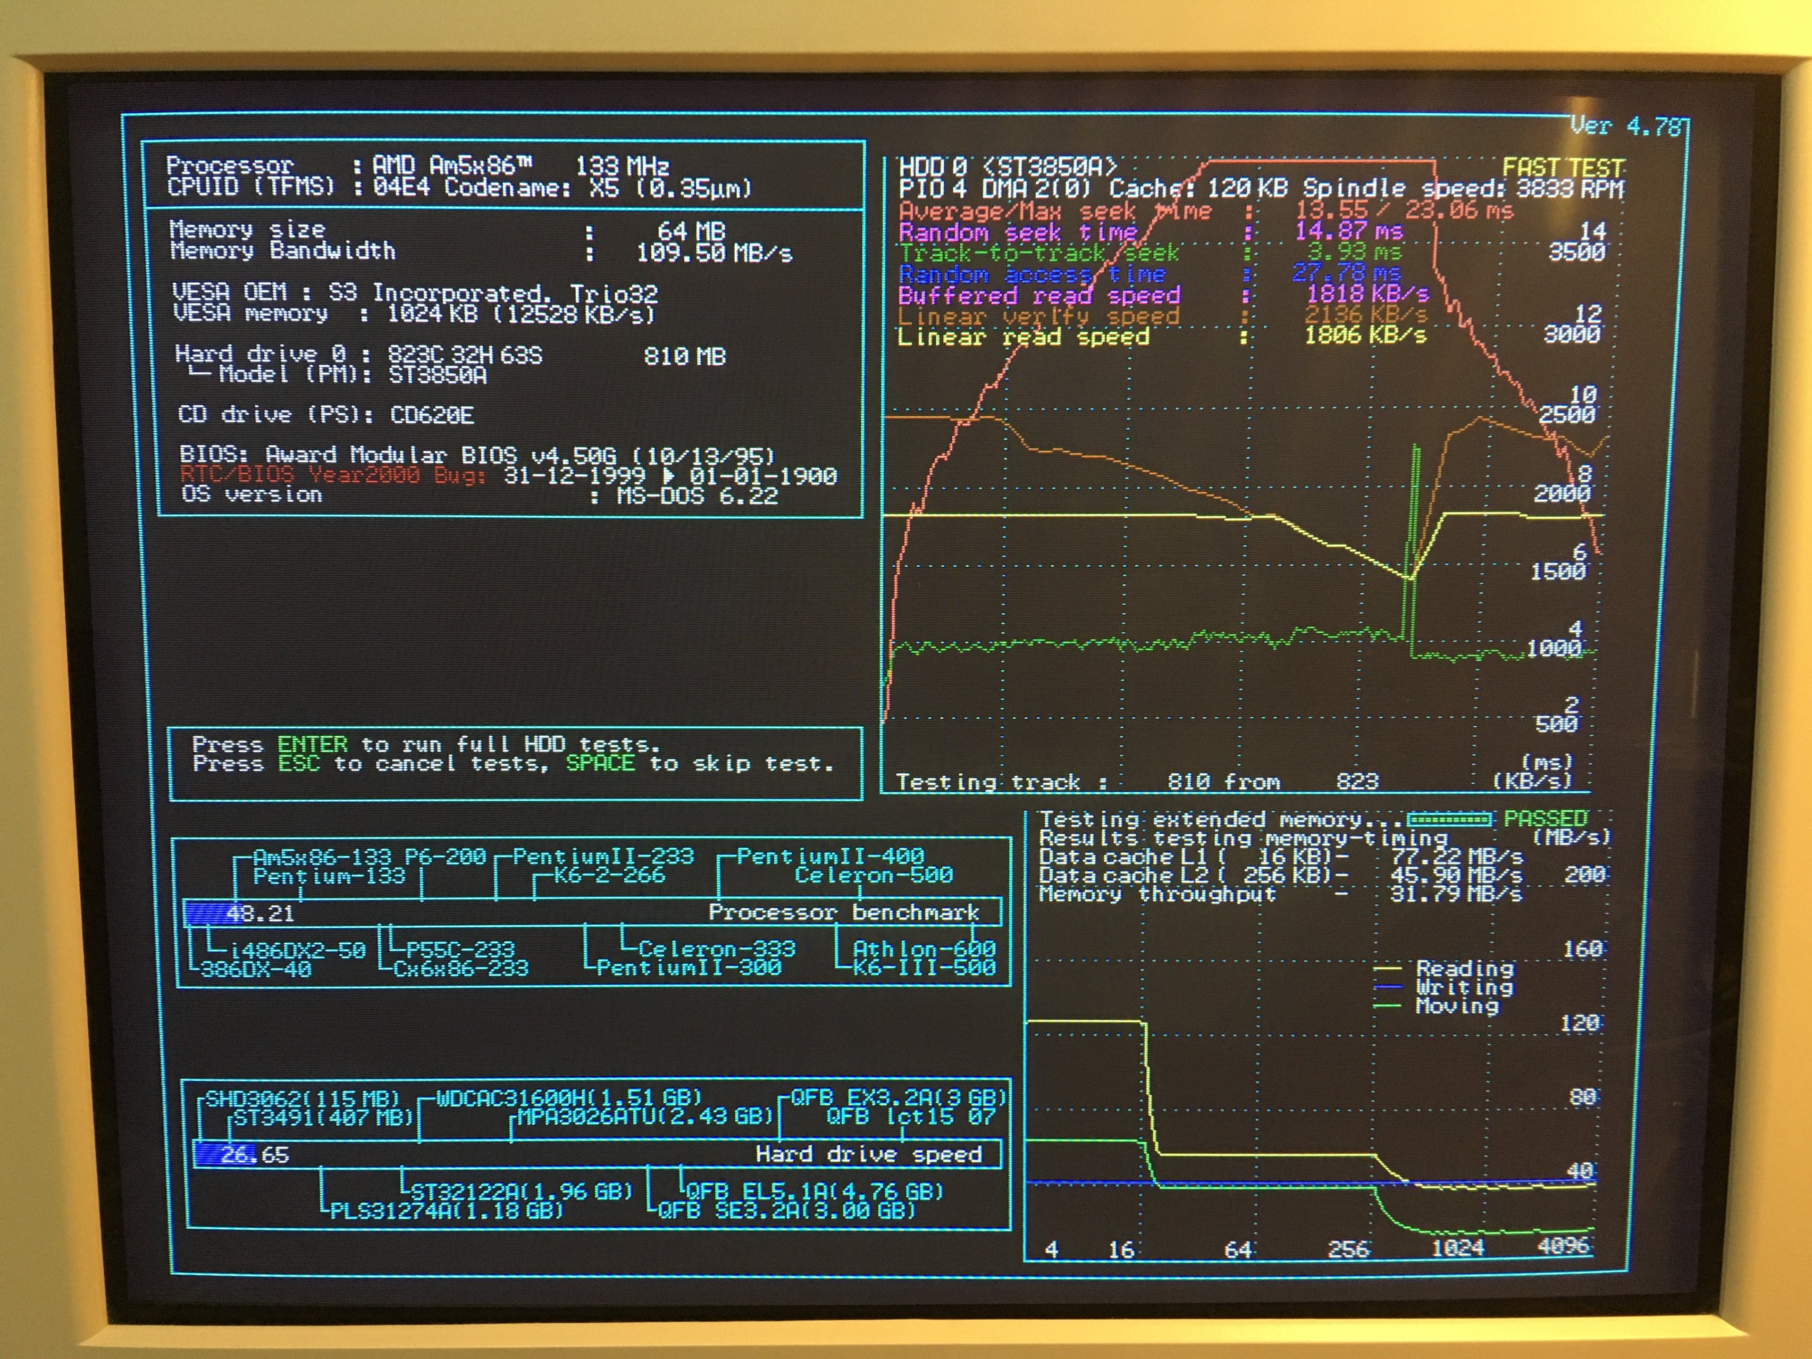The image size is (1812, 1359).
Task: Click the green ENTER key label
Action: (x=312, y=745)
